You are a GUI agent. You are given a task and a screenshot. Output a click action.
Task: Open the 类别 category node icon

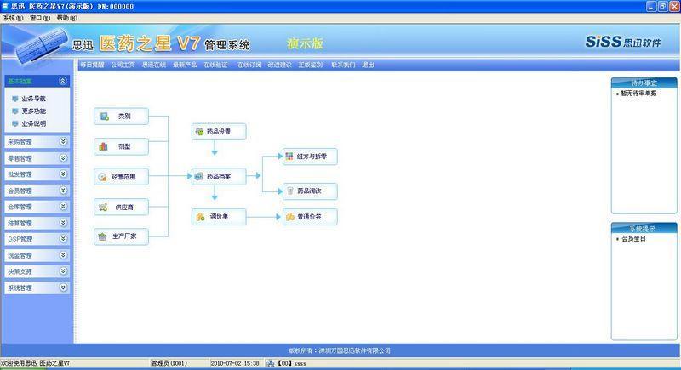(x=105, y=117)
